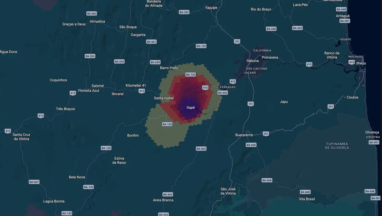Click the Kilometer 41 label
The width and height of the screenshot is (382, 216).
pyautogui.click(x=136, y=85)
